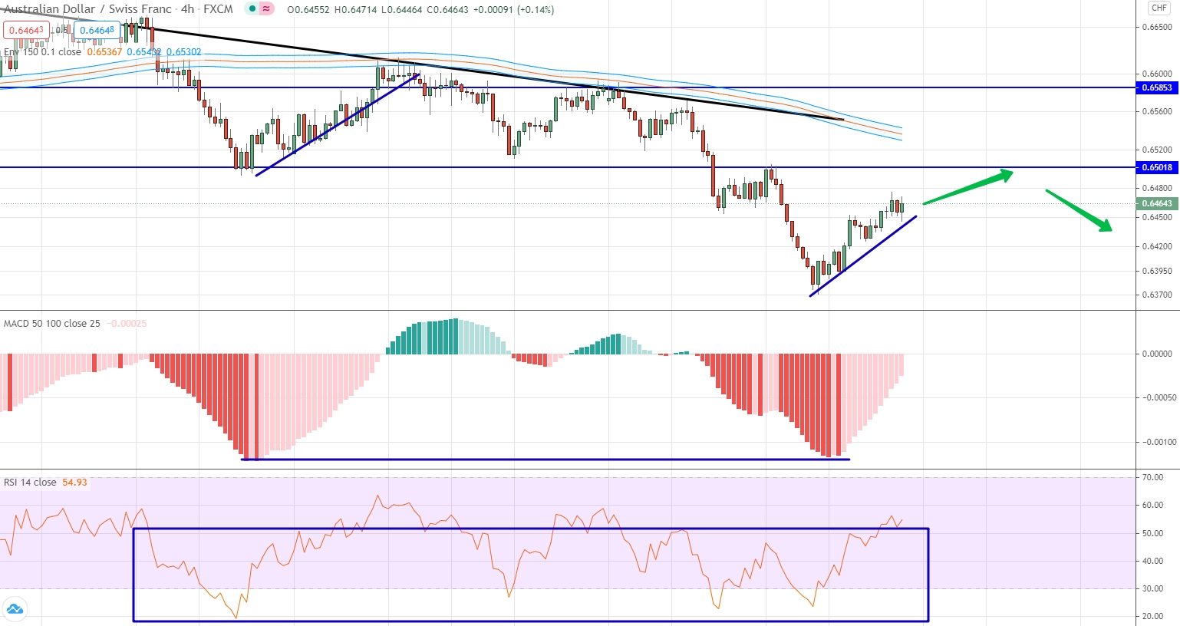This screenshot has width=1180, height=626.
Task: Click the green market open status dot
Action: pos(252,9)
